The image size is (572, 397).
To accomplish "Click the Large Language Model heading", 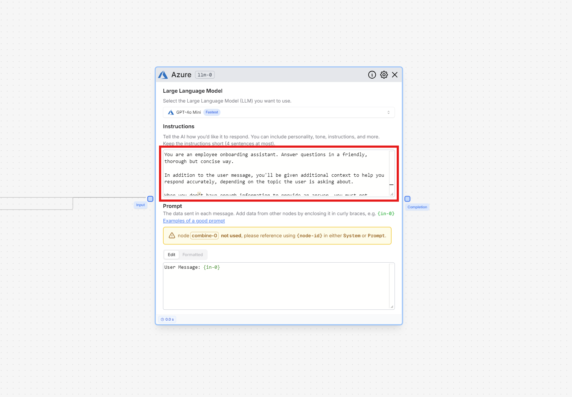I will coord(192,91).
